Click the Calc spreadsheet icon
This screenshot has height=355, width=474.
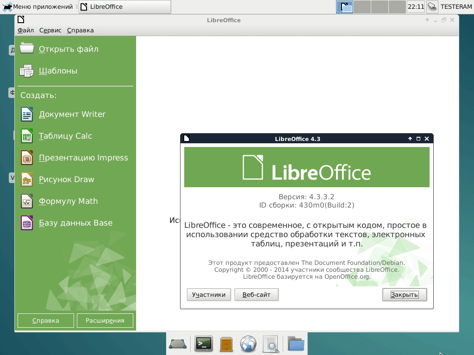26,136
